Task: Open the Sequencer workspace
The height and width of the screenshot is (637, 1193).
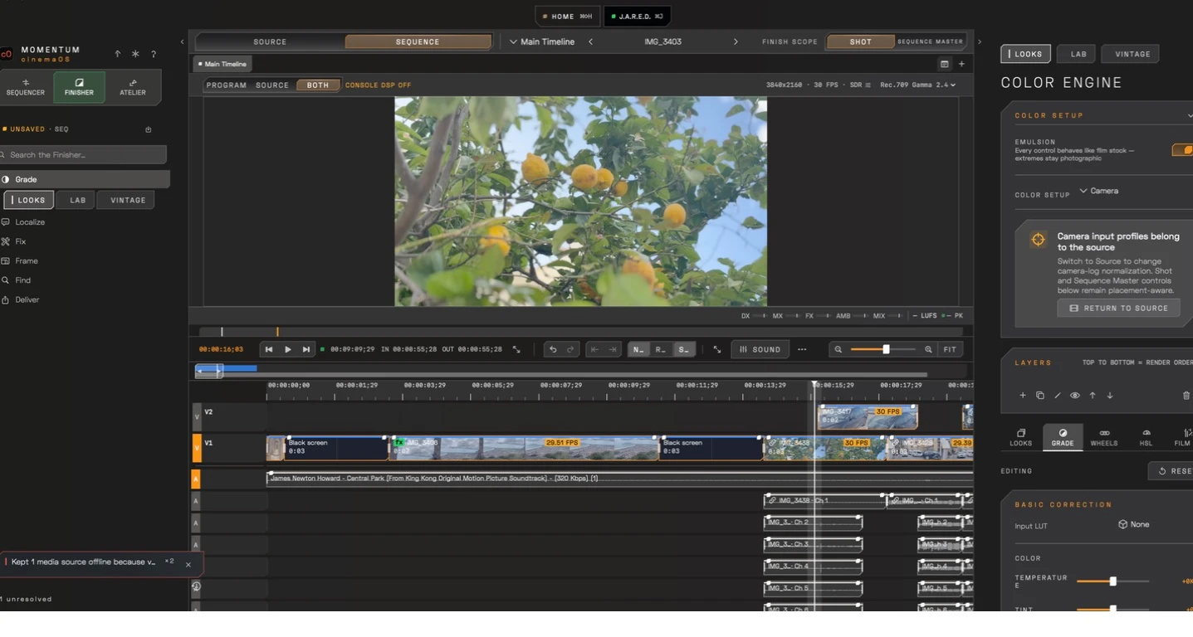Action: 26,87
